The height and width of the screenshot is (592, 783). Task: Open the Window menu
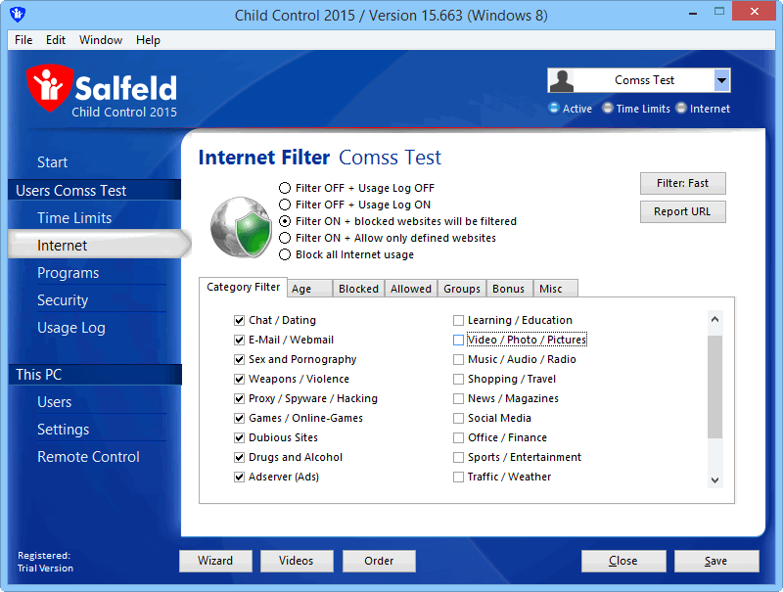(101, 40)
